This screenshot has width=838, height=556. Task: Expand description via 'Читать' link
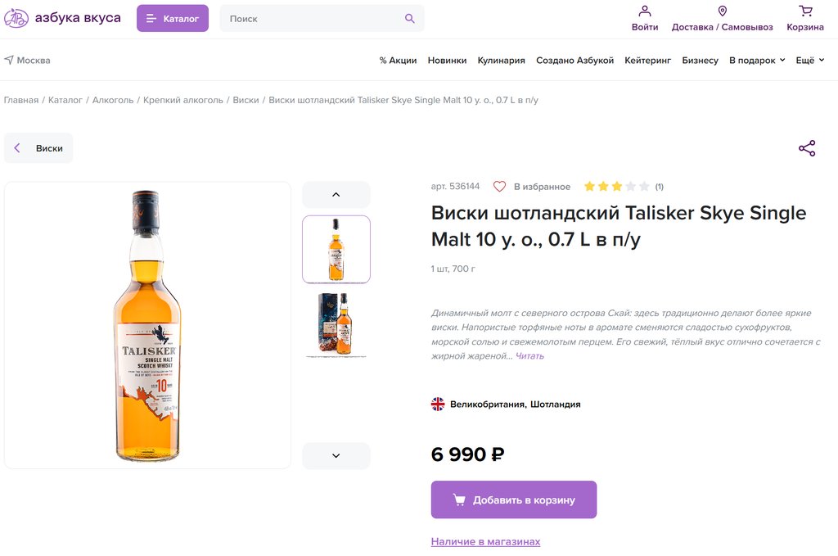529,356
